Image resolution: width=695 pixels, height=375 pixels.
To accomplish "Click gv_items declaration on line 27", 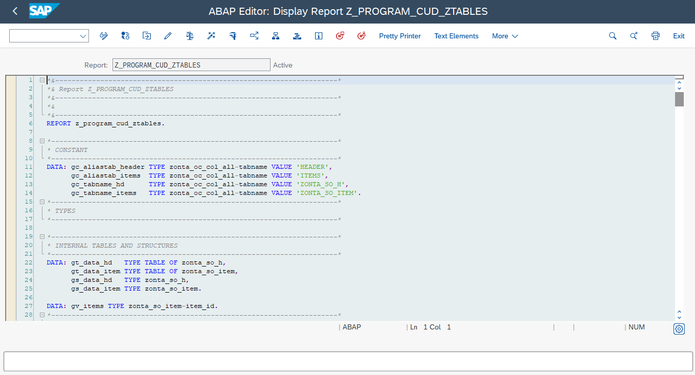I will click(87, 306).
